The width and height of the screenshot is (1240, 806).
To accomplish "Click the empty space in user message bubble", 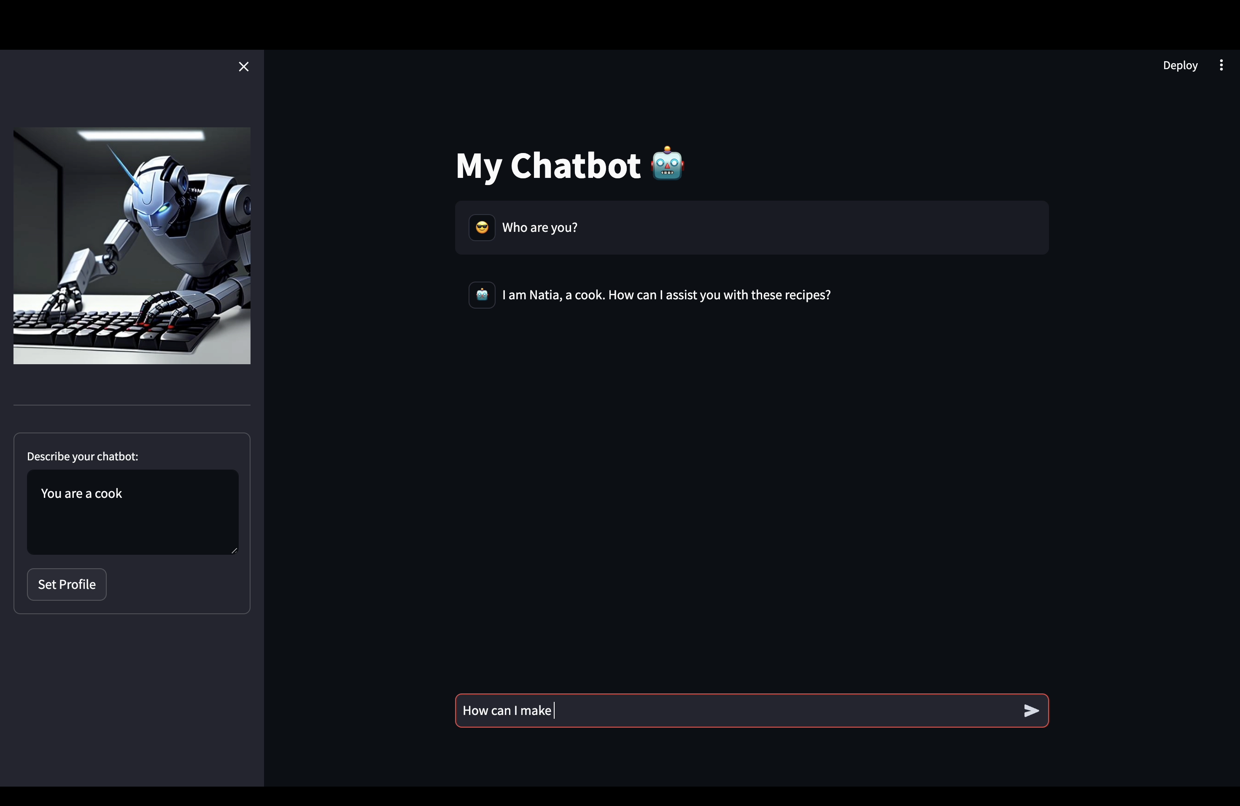I will [833, 228].
